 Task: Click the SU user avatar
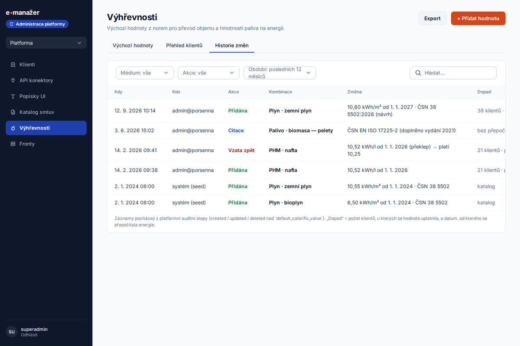[12, 332]
